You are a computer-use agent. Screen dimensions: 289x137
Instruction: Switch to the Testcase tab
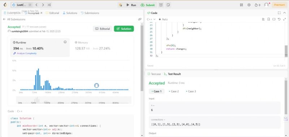[x=154, y=74]
